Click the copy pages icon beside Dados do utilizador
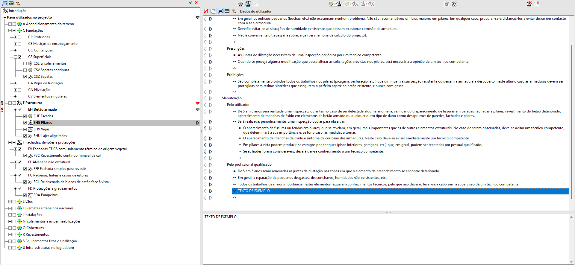This screenshot has width=575, height=265. pyautogui.click(x=213, y=11)
